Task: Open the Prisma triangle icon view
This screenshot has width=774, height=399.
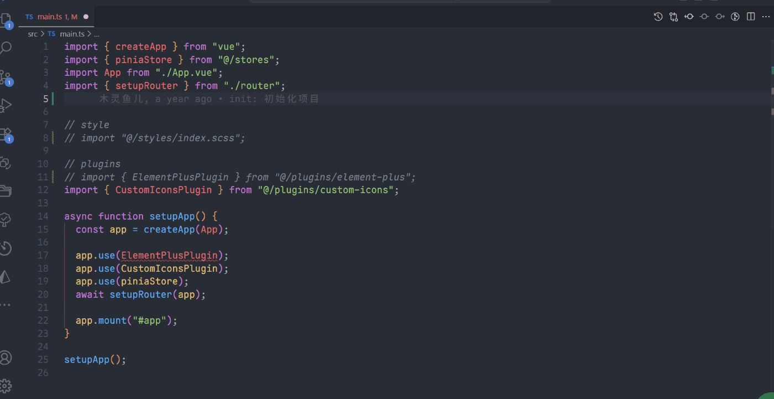Action: tap(6, 277)
